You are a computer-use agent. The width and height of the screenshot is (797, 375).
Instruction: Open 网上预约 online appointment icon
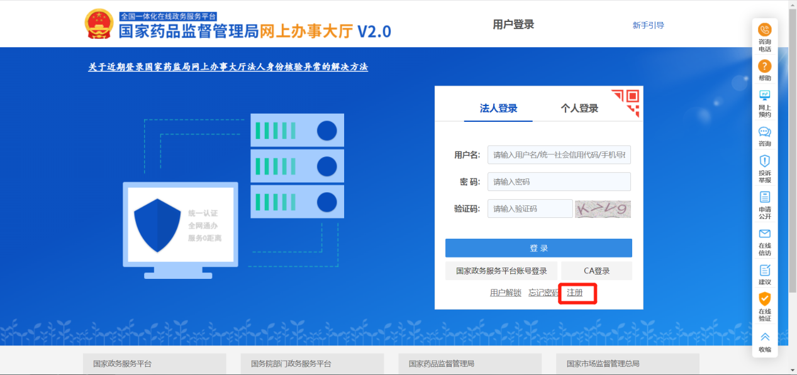coord(764,95)
